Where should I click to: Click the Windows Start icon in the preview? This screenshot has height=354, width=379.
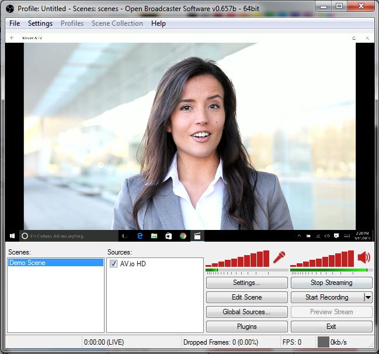click(x=12, y=236)
